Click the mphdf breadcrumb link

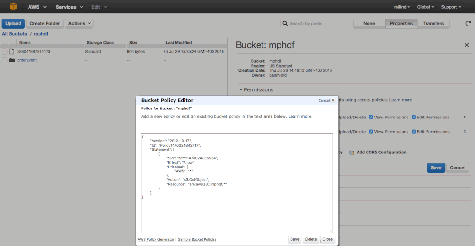pos(41,34)
